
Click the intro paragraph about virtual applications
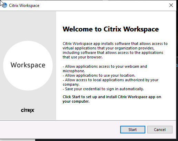click(x=115, y=50)
